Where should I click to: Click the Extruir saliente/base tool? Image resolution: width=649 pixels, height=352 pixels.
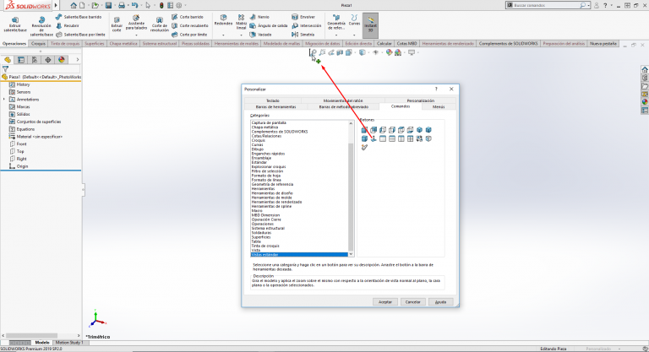(x=15, y=24)
